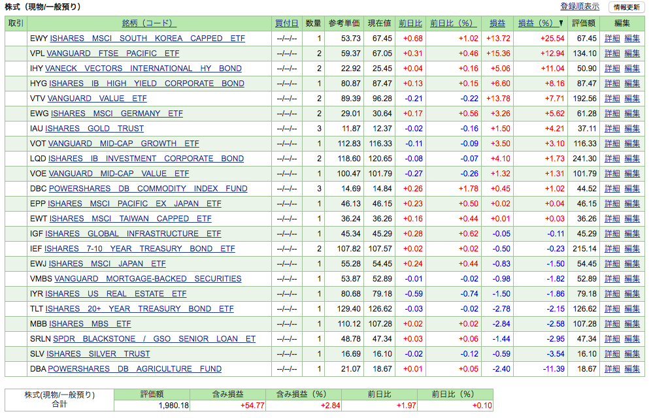The width and height of the screenshot is (651, 418).
Task: Open ISHARES GLOBAL INFRASTRUCTURE ETF link
Action: 133,233
